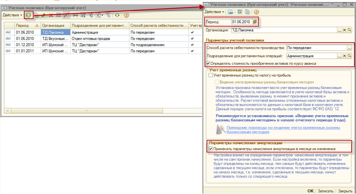Click the OK button
The image size is (356, 194).
click(x=310, y=191)
